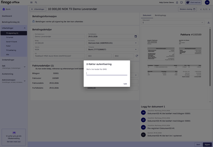The width and height of the screenshot is (213, 147).
Task: Go back to Utbetalinger
Action: coord(38,9)
